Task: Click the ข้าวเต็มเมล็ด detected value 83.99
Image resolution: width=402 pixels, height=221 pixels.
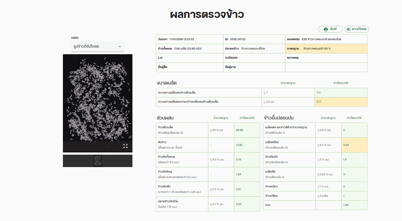Action: click(247, 130)
